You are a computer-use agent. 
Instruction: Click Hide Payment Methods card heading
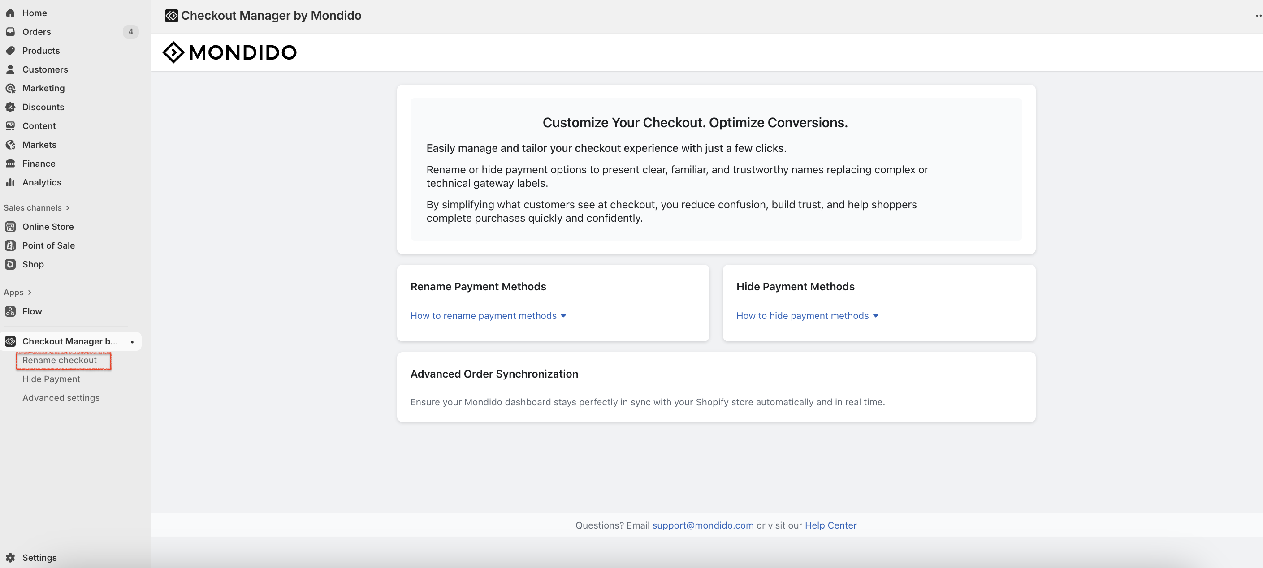[795, 287]
